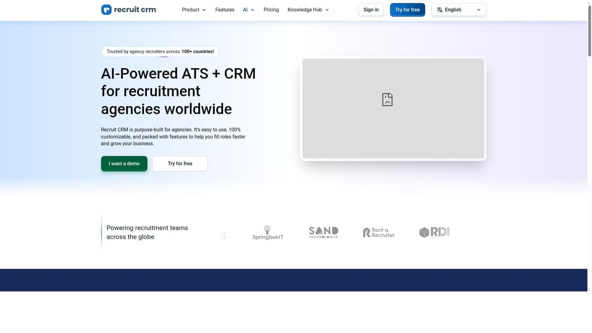Open the English language selector

click(458, 9)
